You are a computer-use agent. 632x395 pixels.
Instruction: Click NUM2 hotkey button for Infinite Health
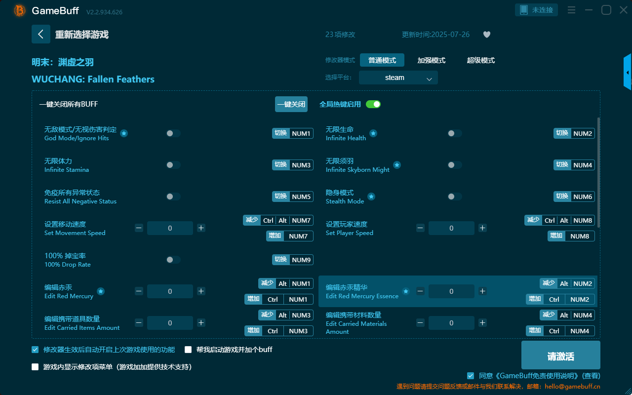tap(583, 133)
